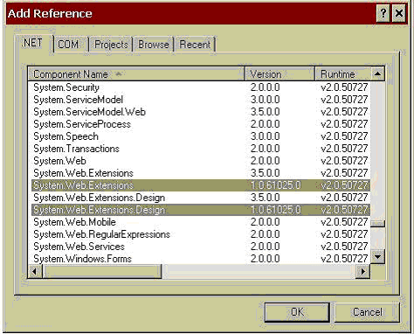The width and height of the screenshot is (414, 334).
Task: Switch to the Recent tab
Action: (195, 45)
